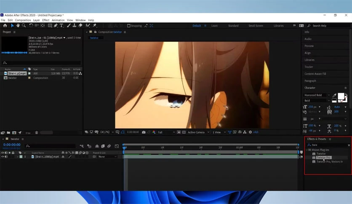Viewport: 352px width, 204px height.
Task: Toggle mask and shape path visibility
Action: pyautogui.click(x=123, y=132)
